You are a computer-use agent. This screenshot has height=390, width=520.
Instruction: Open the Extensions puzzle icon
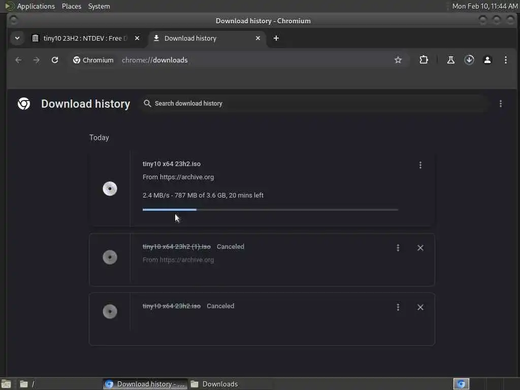[x=424, y=60]
